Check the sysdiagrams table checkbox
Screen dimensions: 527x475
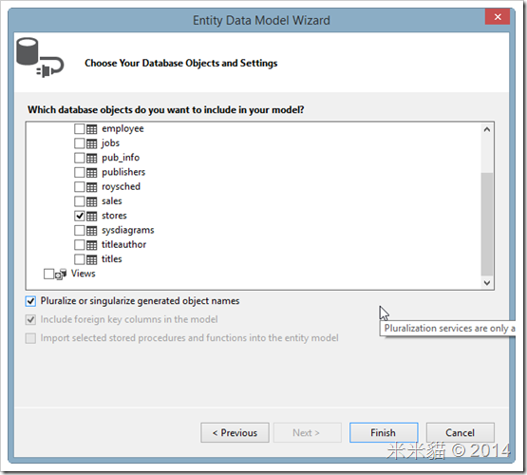click(x=80, y=230)
